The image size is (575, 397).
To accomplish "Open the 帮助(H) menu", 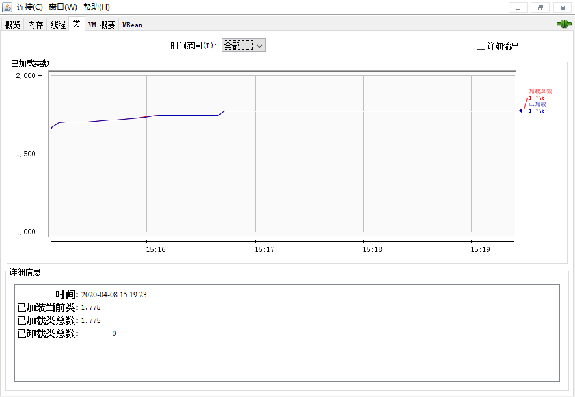I will coord(96,7).
